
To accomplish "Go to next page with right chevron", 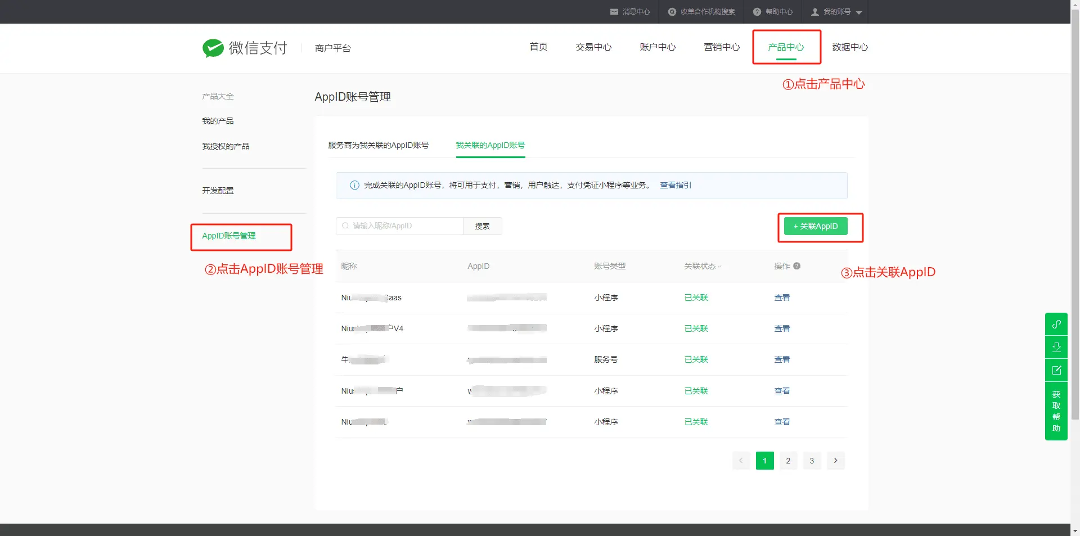I will coord(835,461).
